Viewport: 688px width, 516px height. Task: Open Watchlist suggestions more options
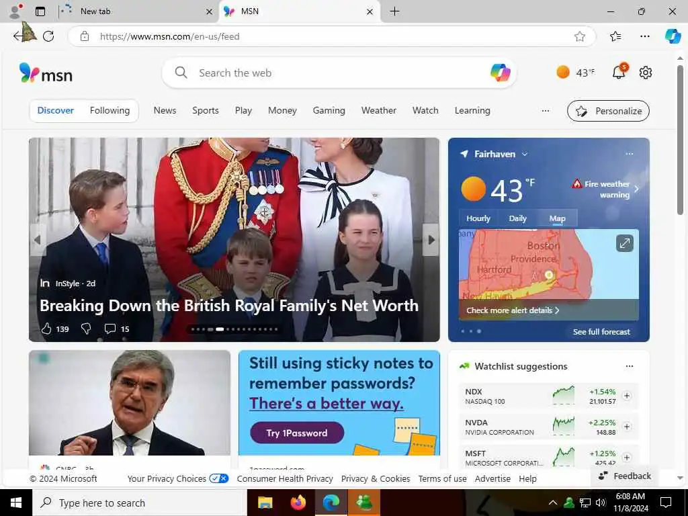(x=629, y=366)
